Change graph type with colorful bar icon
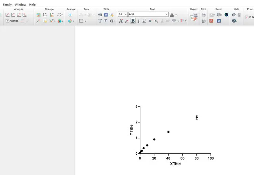The image size is (254, 175). [x=38, y=15]
